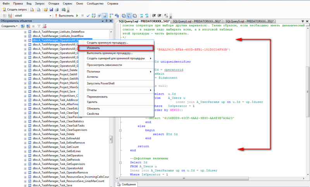Click the Save (floppy disk) toolbar icon
Viewport: 310px width, 187px height.
52,9
